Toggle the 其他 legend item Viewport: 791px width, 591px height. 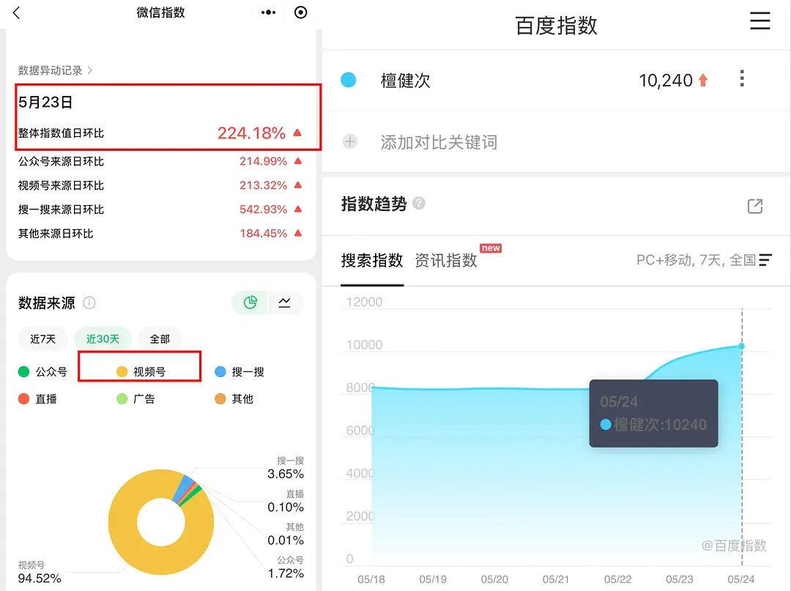coord(234,399)
